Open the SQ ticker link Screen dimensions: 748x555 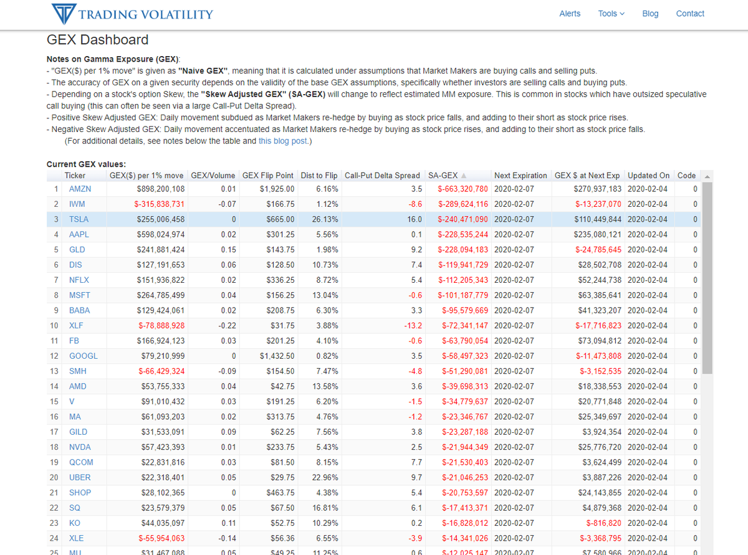(74, 508)
